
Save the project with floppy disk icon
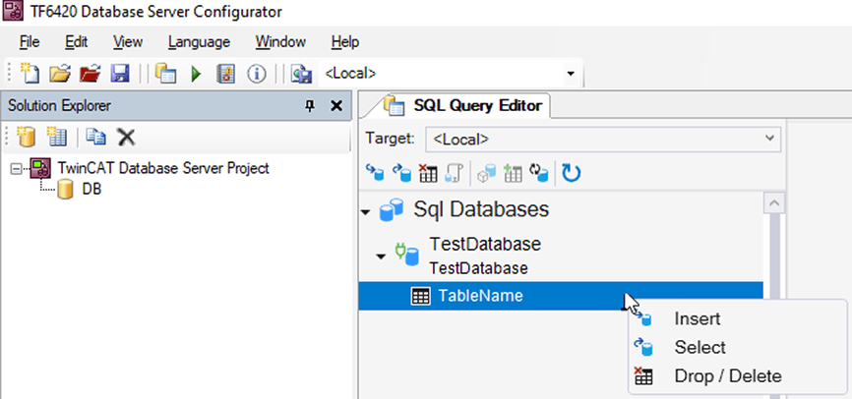(120, 74)
